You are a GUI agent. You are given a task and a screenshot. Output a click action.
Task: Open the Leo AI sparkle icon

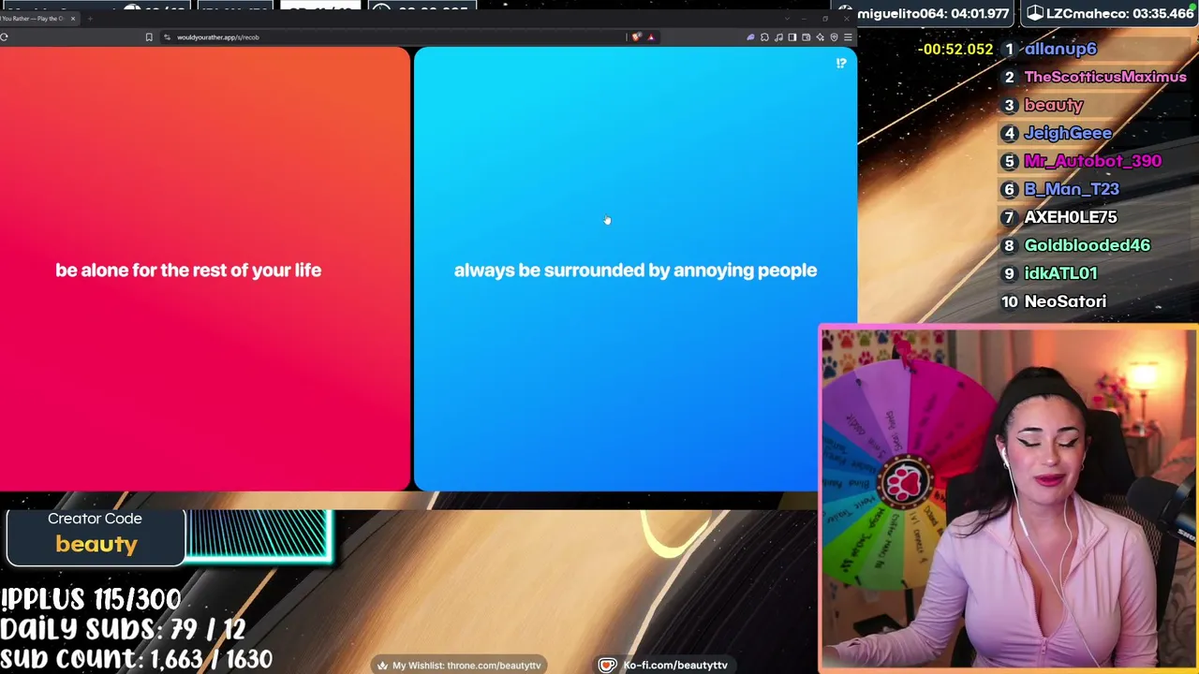click(x=821, y=37)
